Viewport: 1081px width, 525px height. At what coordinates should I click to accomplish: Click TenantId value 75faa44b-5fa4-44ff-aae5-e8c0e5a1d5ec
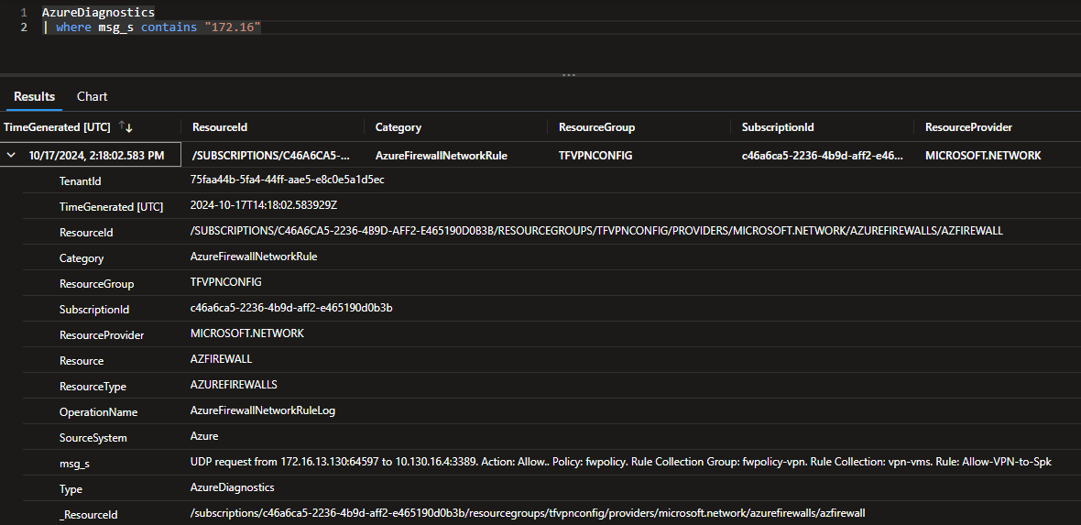pyautogui.click(x=287, y=180)
